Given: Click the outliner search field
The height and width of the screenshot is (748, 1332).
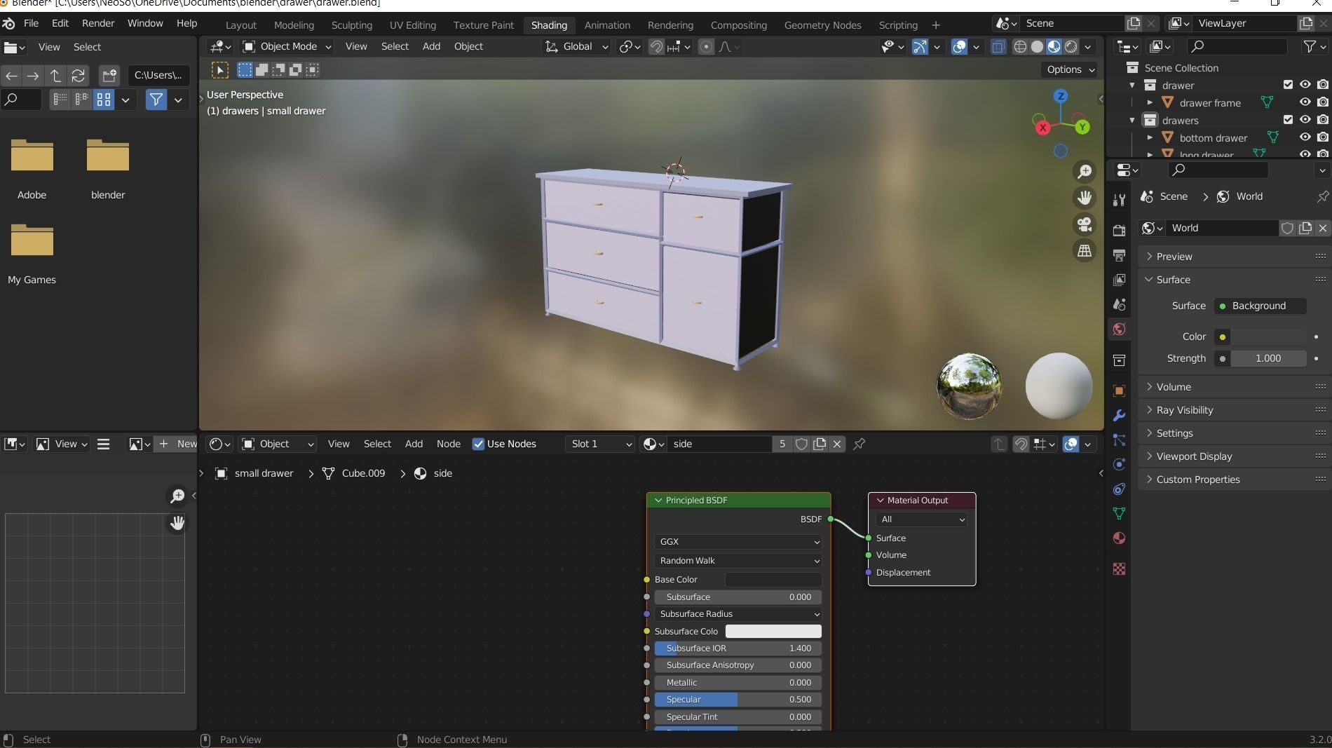Looking at the screenshot, I should point(1237,46).
